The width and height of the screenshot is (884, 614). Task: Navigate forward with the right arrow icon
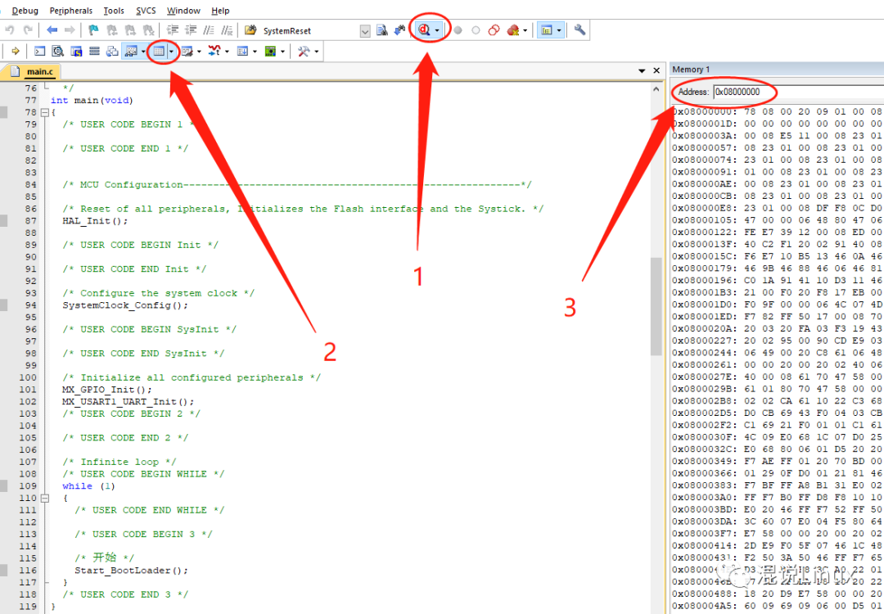pyautogui.click(x=70, y=30)
